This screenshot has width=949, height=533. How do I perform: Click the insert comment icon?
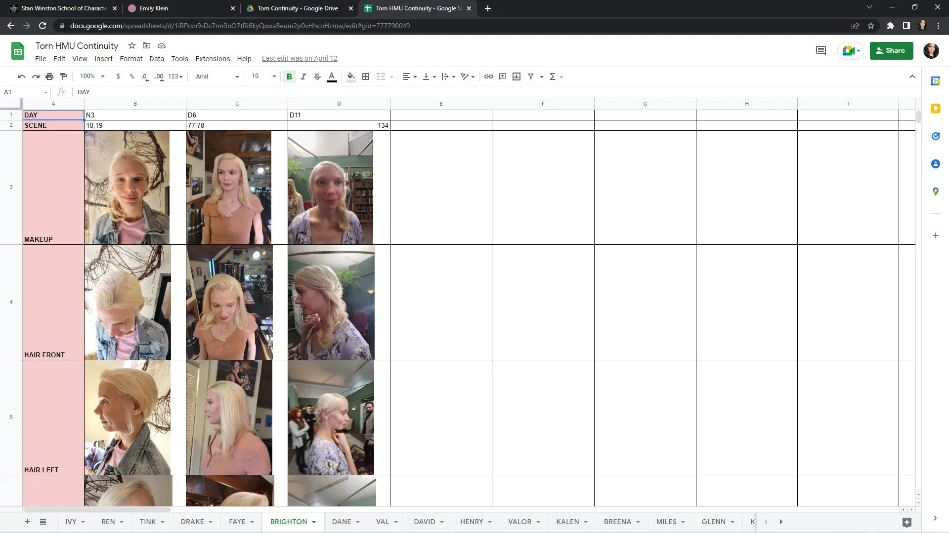click(503, 76)
